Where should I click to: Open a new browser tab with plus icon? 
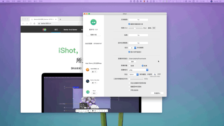coord(60,19)
